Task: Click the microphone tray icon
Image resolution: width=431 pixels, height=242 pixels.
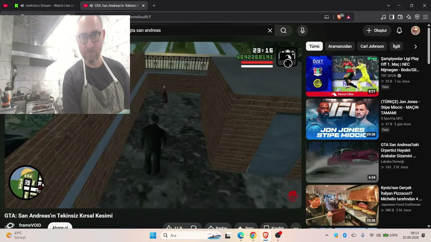Action: pos(363,235)
